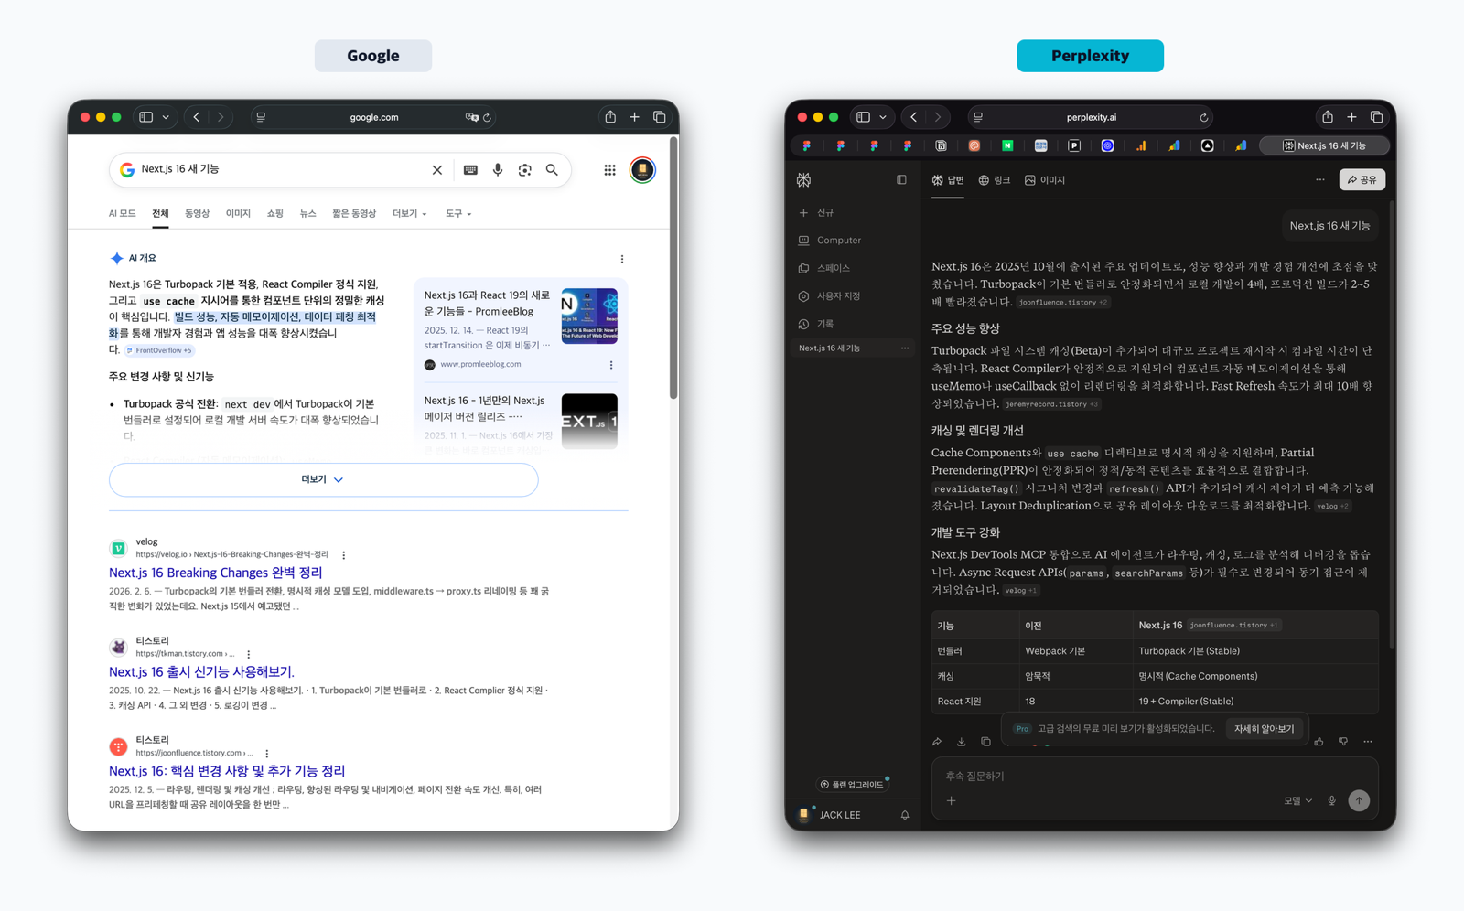The image size is (1464, 911).
Task: Toggle the Perplexity sidebar collapse icon
Action: (901, 180)
